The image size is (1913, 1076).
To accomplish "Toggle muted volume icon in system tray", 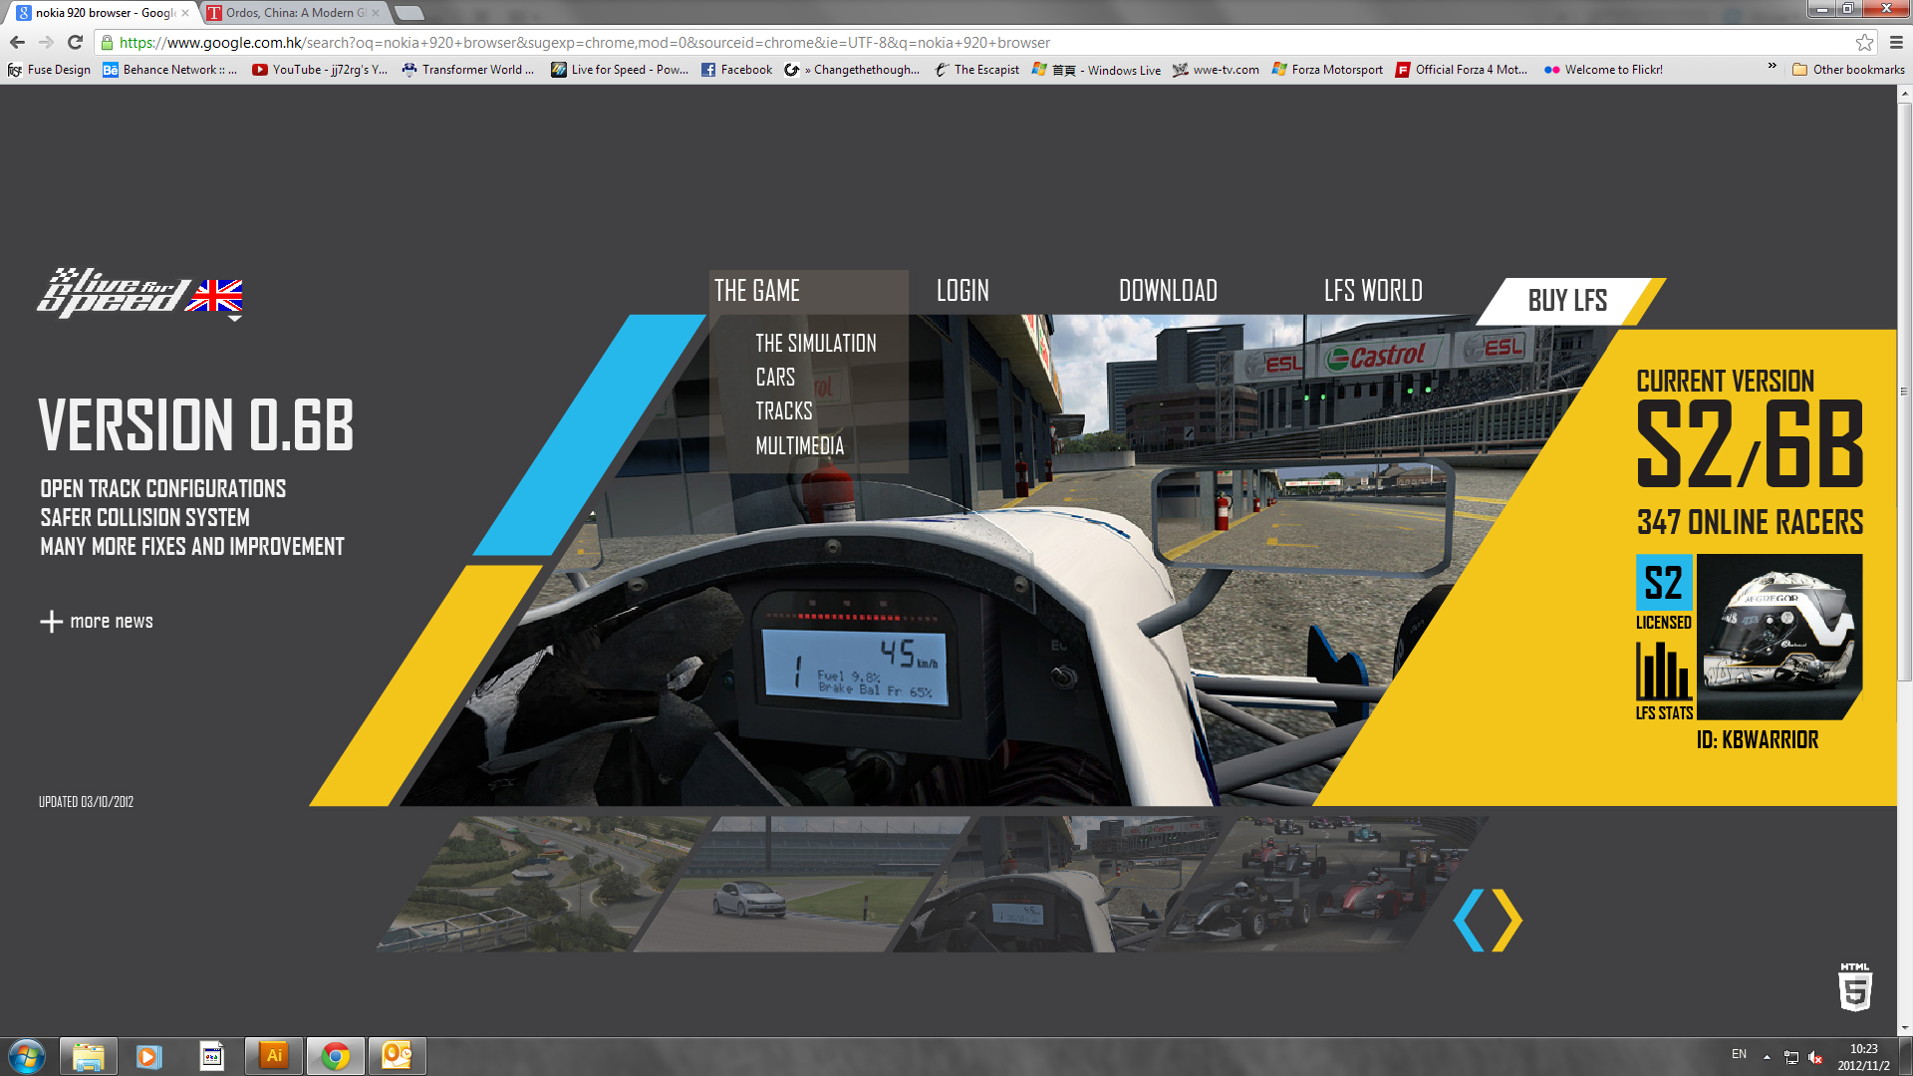I will pos(1815,1058).
